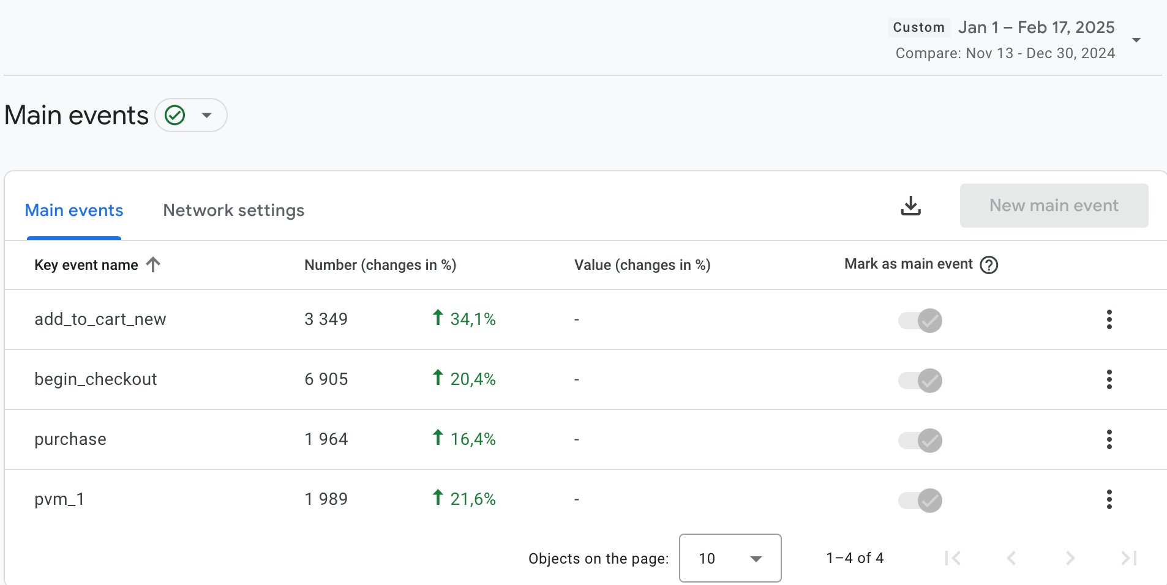Click the 16,4% change value
Screen dimensions: 1167x585
click(x=473, y=439)
